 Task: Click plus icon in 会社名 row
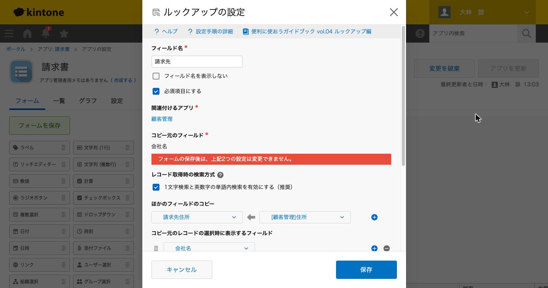[374, 248]
